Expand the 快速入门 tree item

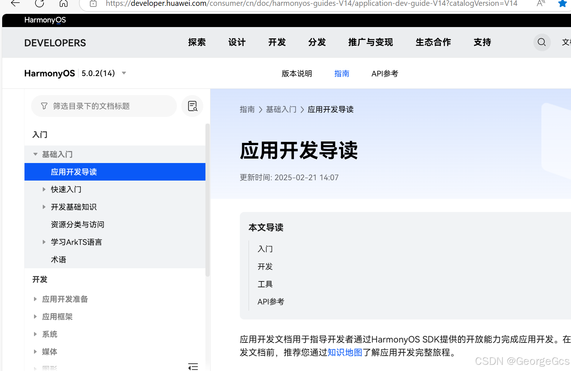[x=44, y=189]
